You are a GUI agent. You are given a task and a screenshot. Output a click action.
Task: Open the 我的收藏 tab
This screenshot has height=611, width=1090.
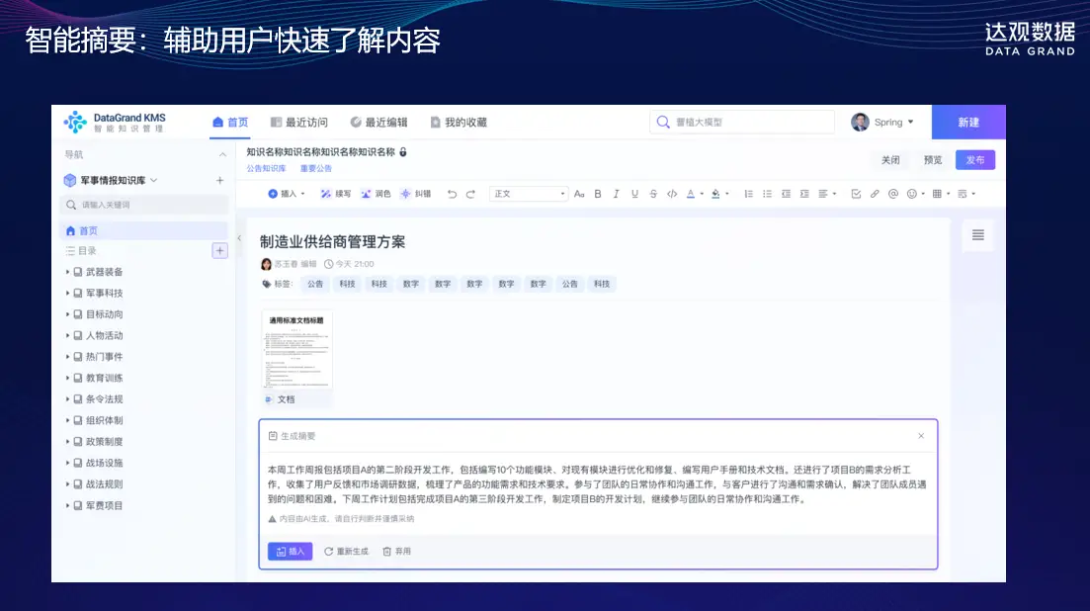(x=458, y=123)
